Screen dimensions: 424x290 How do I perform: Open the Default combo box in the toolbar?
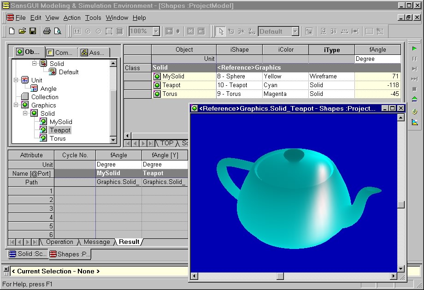(x=295, y=31)
